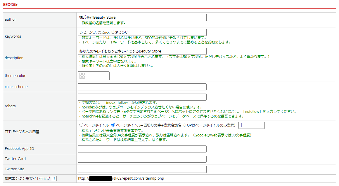The image size is (339, 186).
Task: Click the description row label
Action: pos(14,58)
